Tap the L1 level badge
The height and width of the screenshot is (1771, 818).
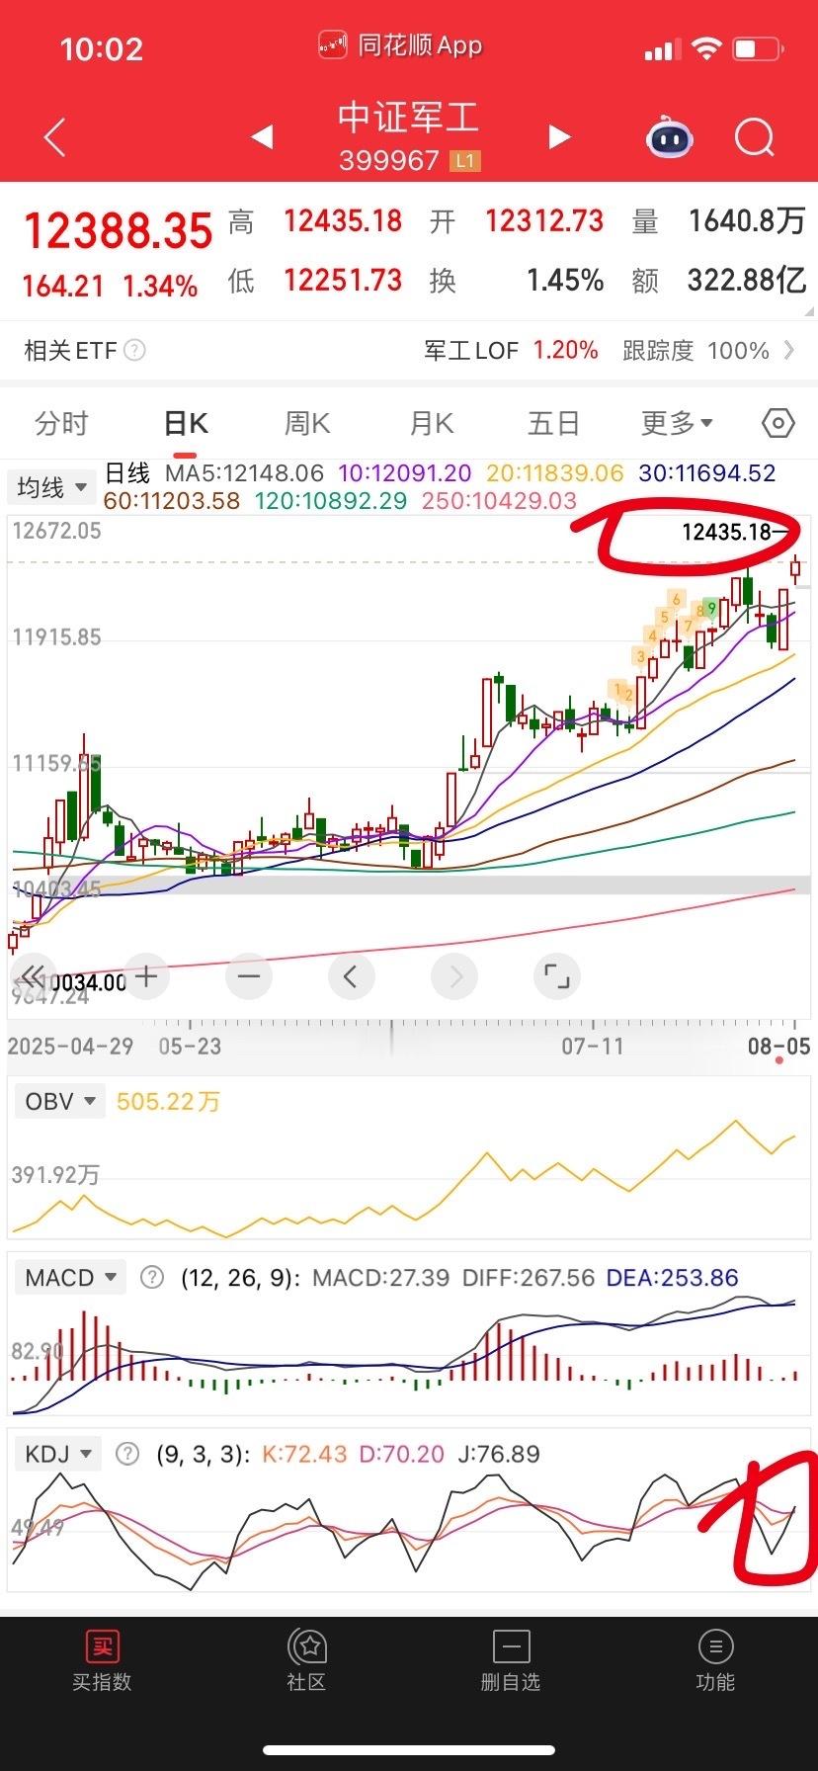(464, 160)
